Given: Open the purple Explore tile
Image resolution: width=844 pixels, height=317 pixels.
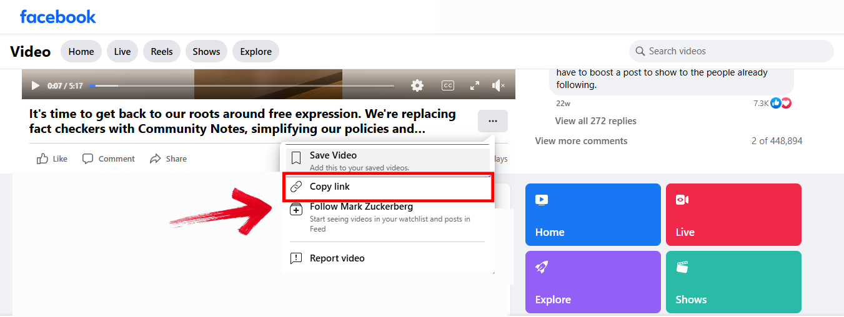Looking at the screenshot, I should [593, 282].
